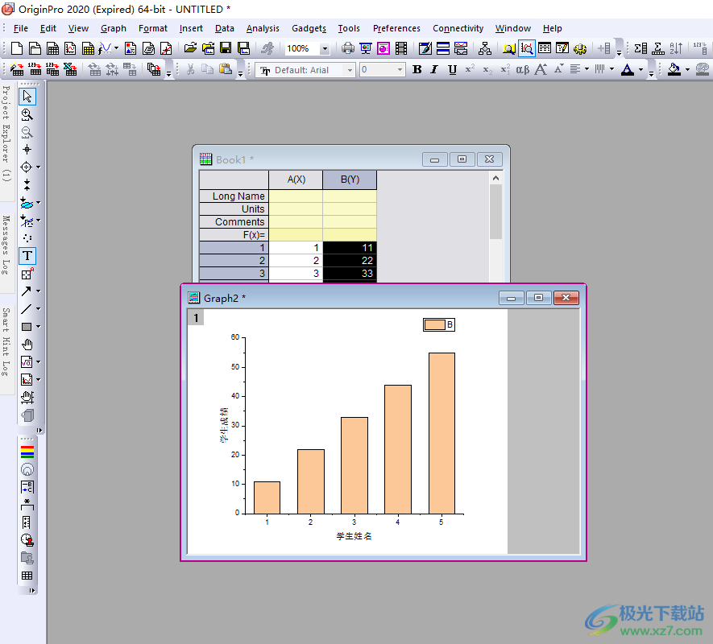Click the Sort icon
This screenshot has width=713, height=644.
(x=676, y=48)
